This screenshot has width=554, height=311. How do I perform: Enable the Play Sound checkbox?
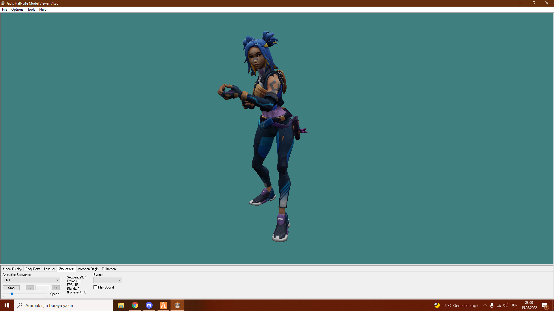(x=96, y=287)
